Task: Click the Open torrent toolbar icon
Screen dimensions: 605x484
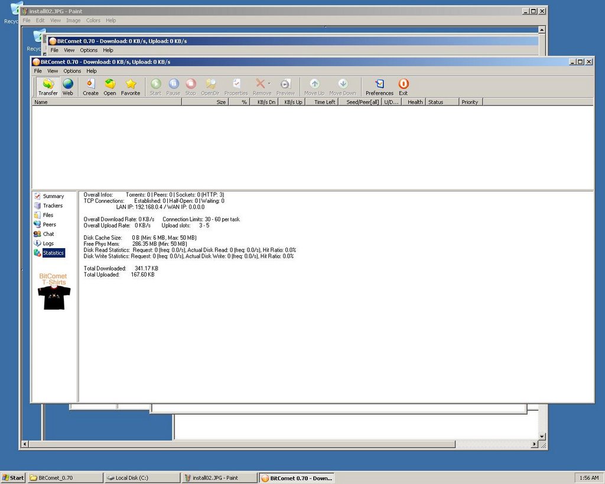Action: (109, 87)
